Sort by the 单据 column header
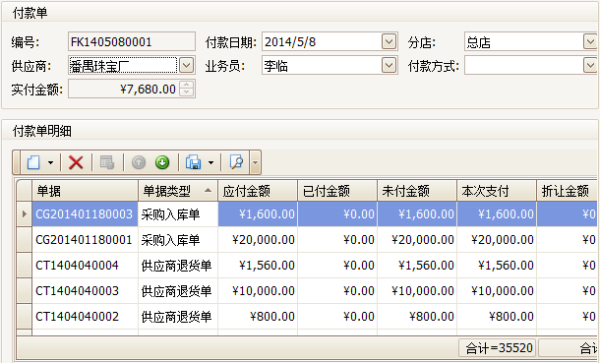The height and width of the screenshot is (363, 600). tap(85, 191)
